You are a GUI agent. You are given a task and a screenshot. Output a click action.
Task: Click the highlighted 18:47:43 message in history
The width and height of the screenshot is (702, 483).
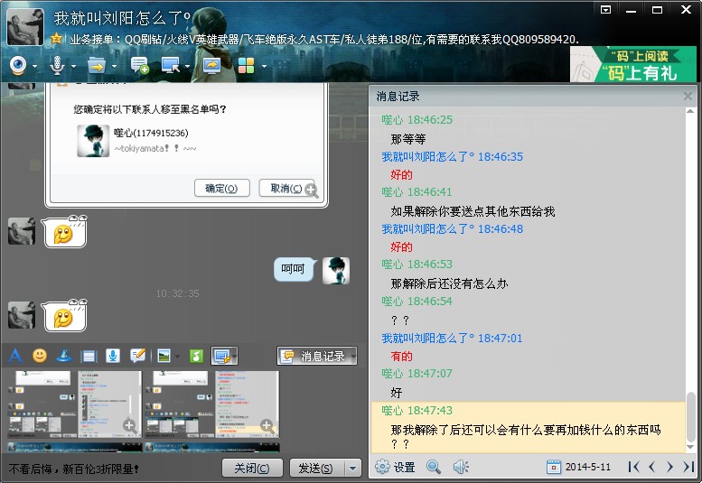tap(529, 427)
